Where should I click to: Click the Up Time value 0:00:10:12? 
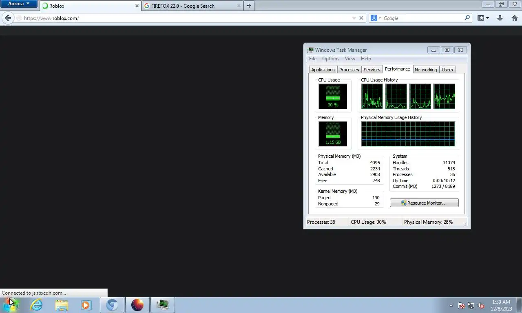[x=444, y=181]
